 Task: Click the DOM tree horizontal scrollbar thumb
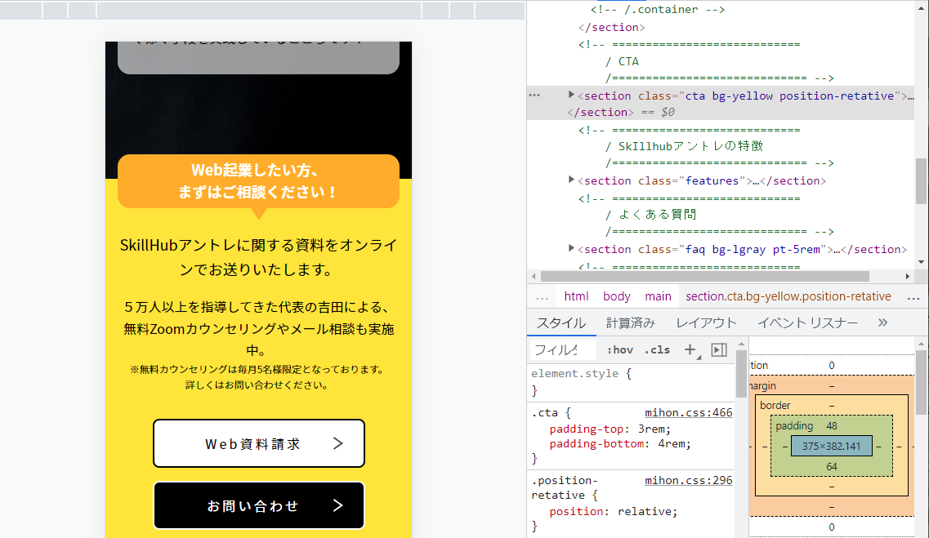(x=705, y=277)
